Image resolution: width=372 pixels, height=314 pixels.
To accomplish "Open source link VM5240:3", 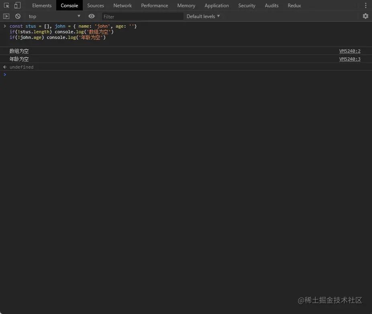I will pos(350,59).
